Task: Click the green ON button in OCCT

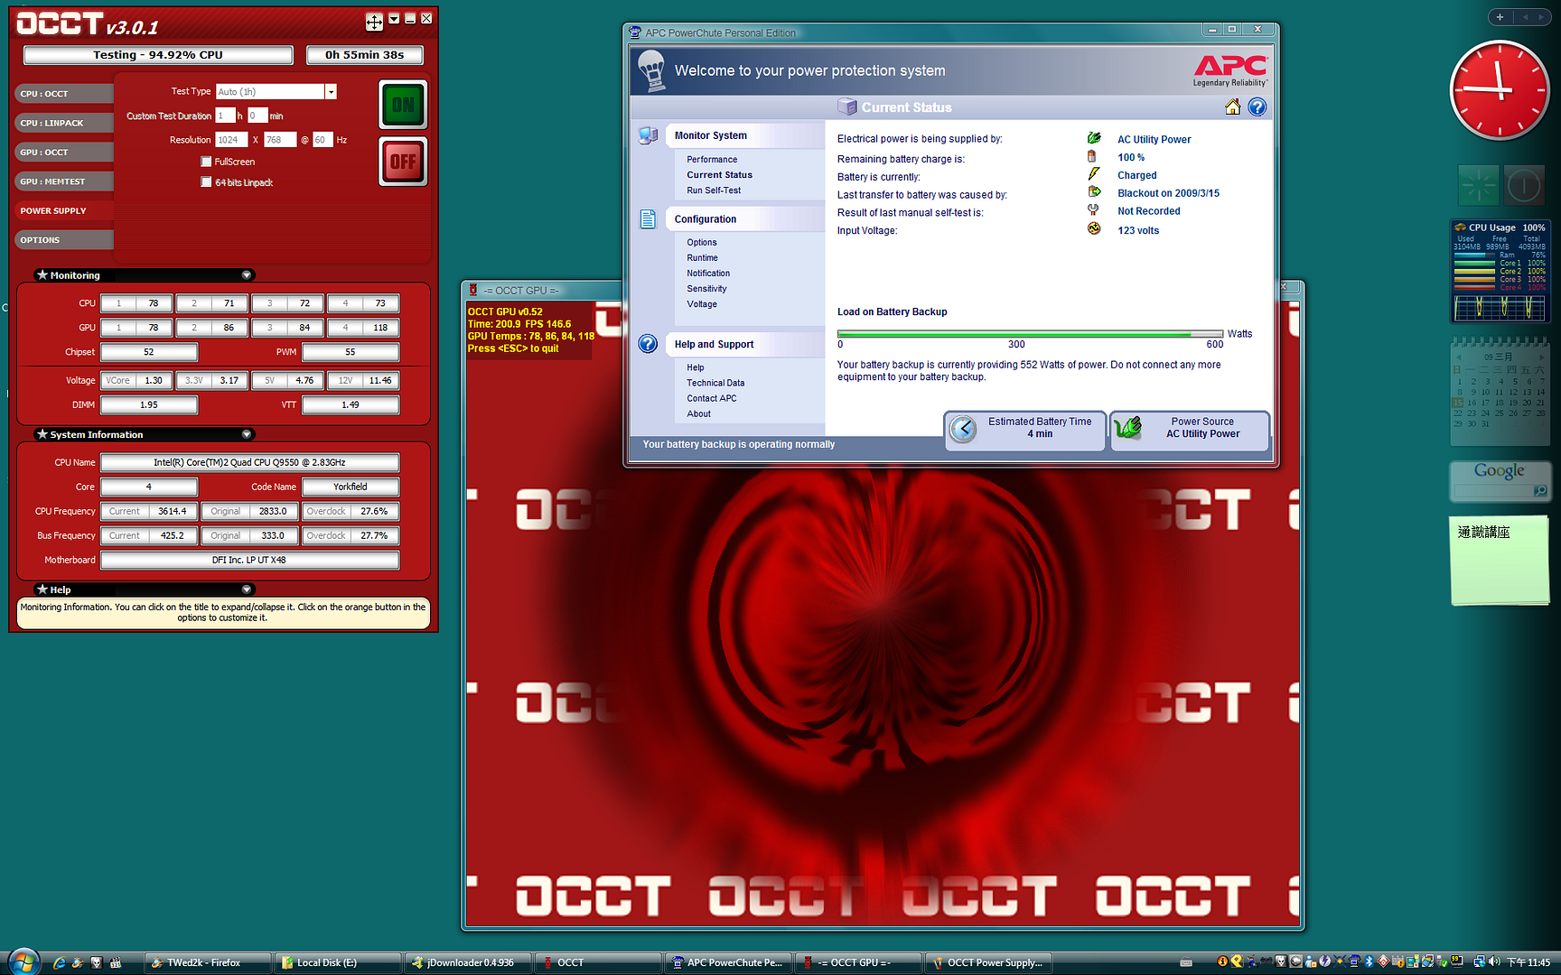Action: (402, 105)
